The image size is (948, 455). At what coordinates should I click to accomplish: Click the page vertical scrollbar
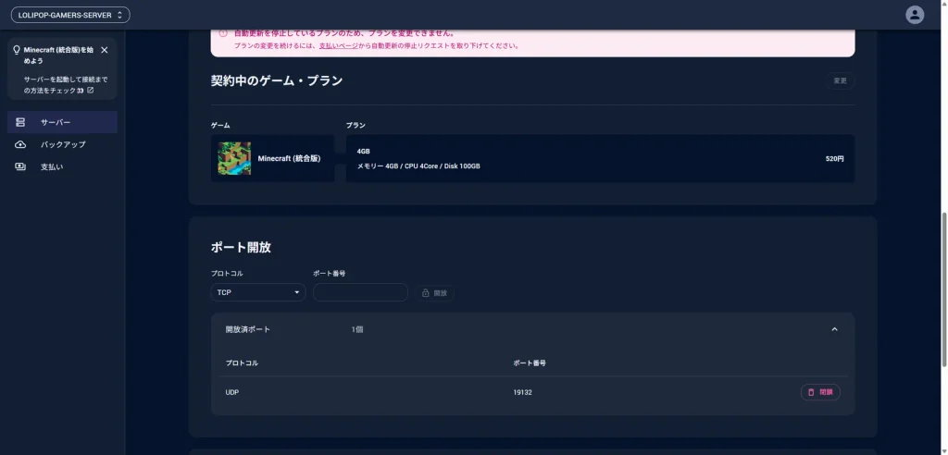943,289
